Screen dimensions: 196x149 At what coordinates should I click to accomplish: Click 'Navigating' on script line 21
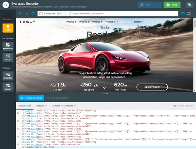[37, 144]
